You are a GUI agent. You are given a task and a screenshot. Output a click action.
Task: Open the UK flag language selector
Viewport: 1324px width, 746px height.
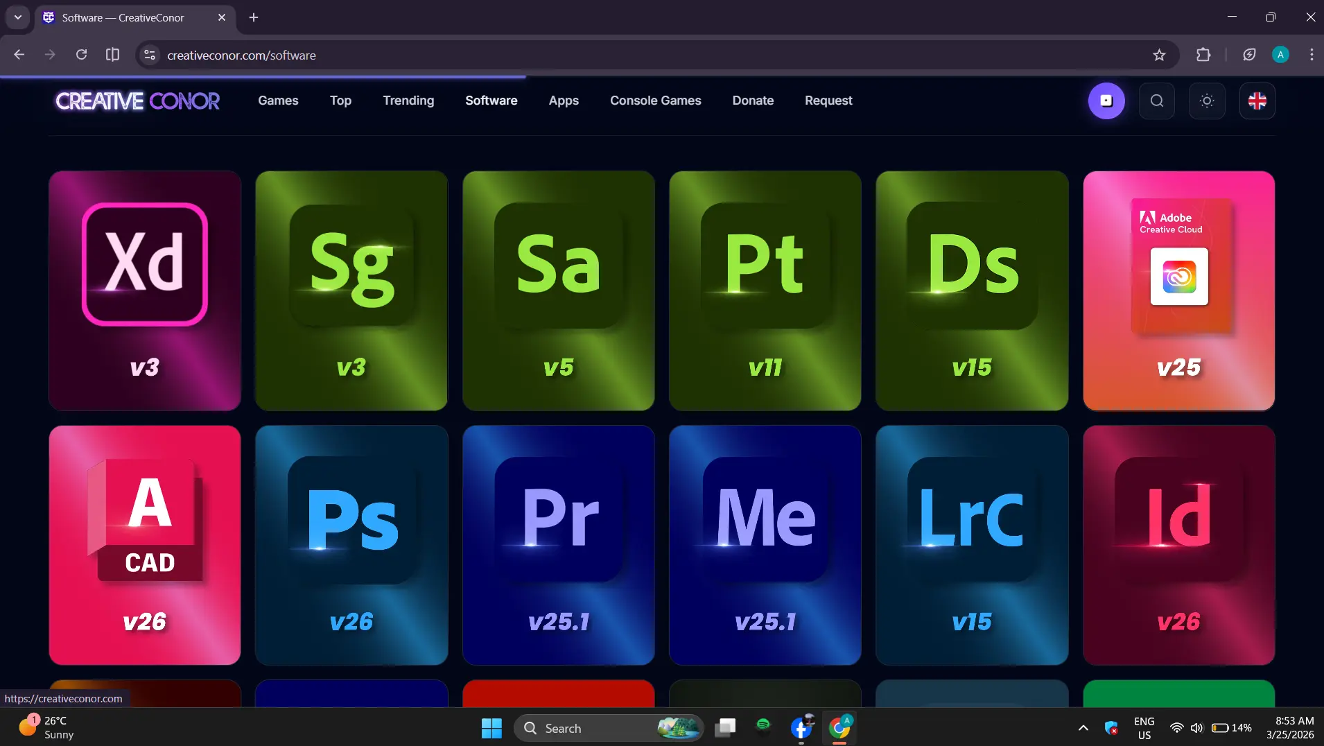1257,101
